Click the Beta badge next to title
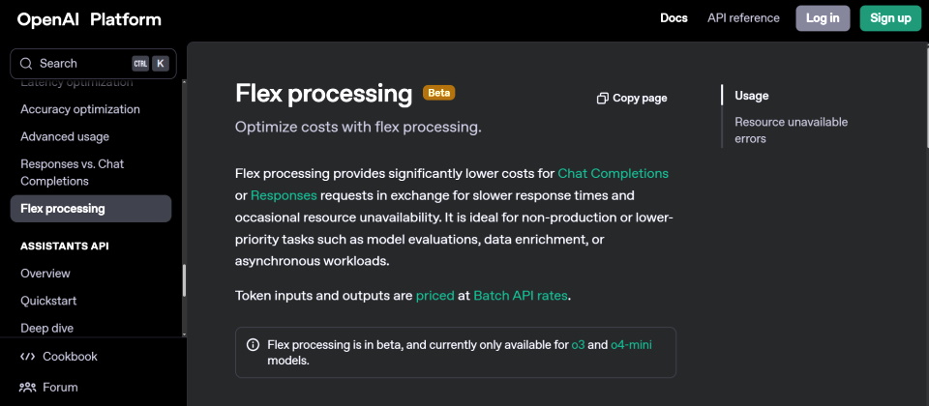The width and height of the screenshot is (929, 406). tap(438, 93)
